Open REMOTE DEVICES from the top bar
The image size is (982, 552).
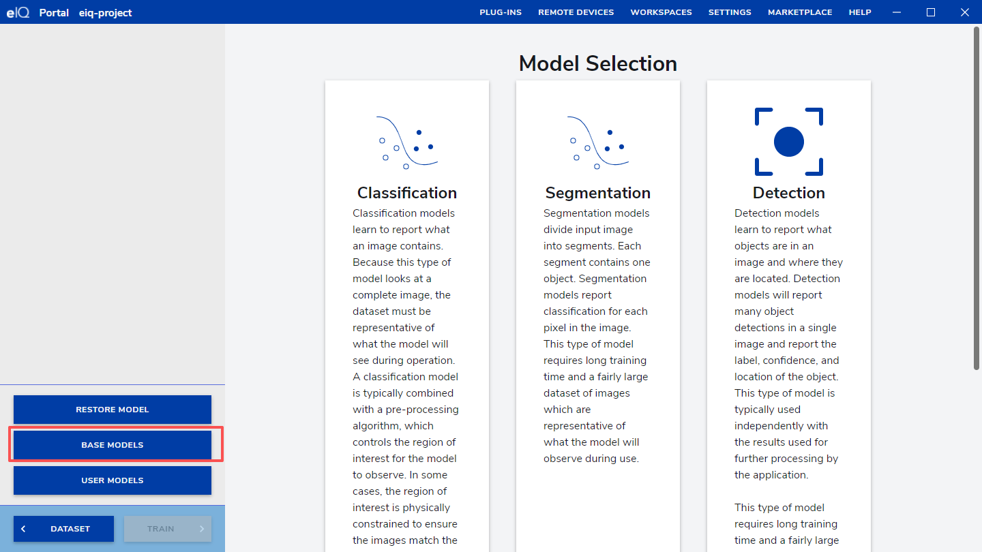(x=576, y=12)
